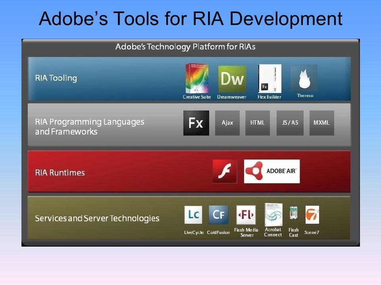Viewport: 381px width, 285px height.
Task: Open the Acrobat Connect box icon
Action: point(273,215)
